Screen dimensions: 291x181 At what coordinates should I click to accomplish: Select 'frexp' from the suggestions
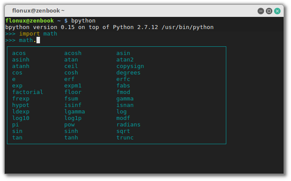click(x=21, y=99)
